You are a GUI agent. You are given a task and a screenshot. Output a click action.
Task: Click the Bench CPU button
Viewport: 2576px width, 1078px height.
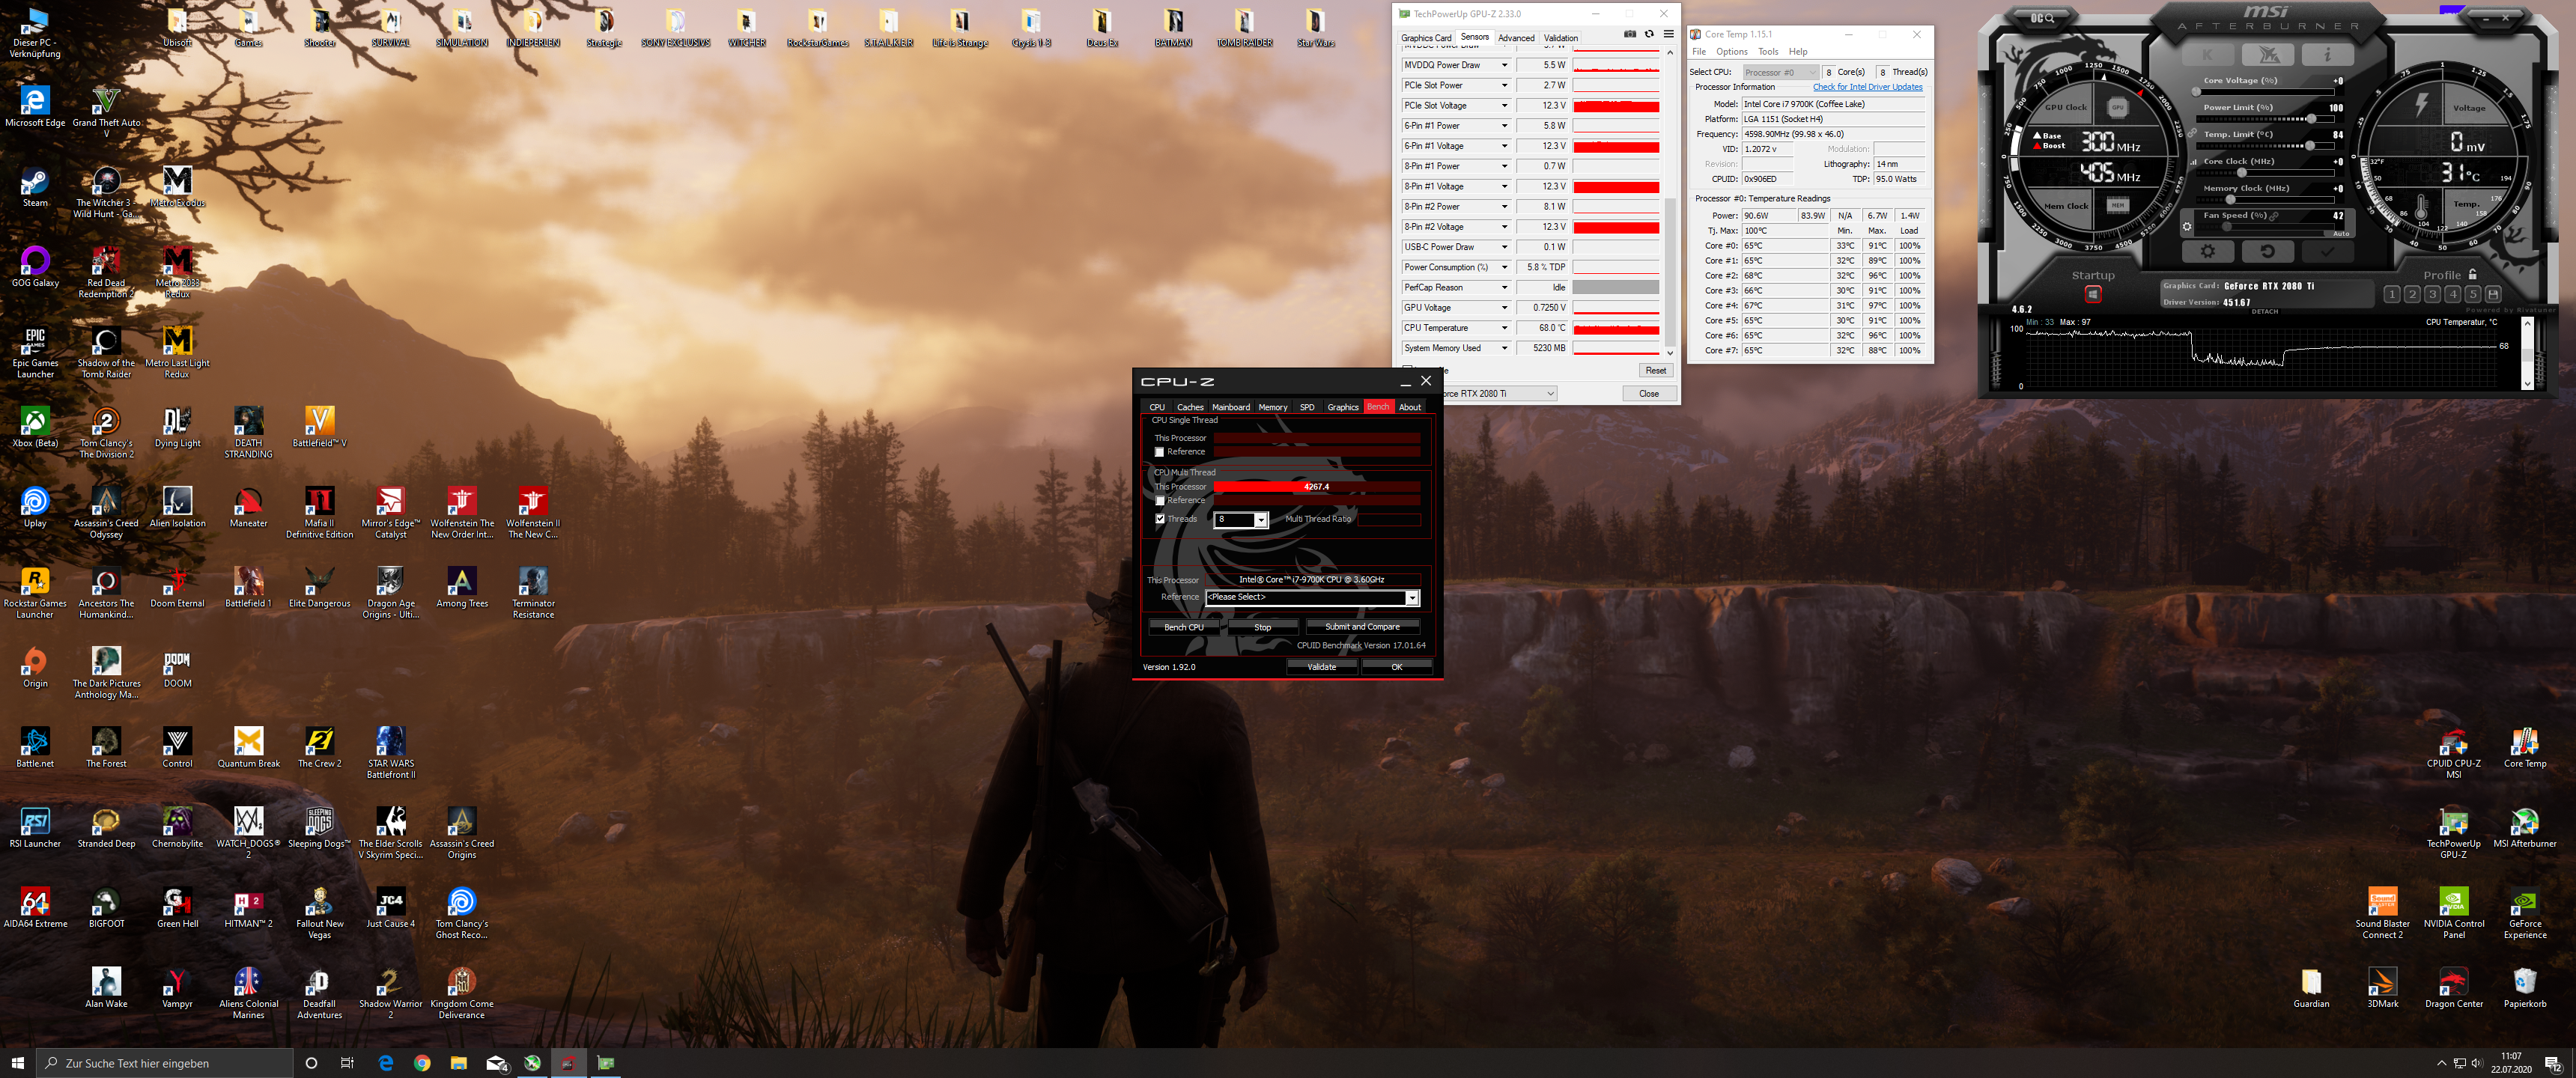click(1183, 627)
